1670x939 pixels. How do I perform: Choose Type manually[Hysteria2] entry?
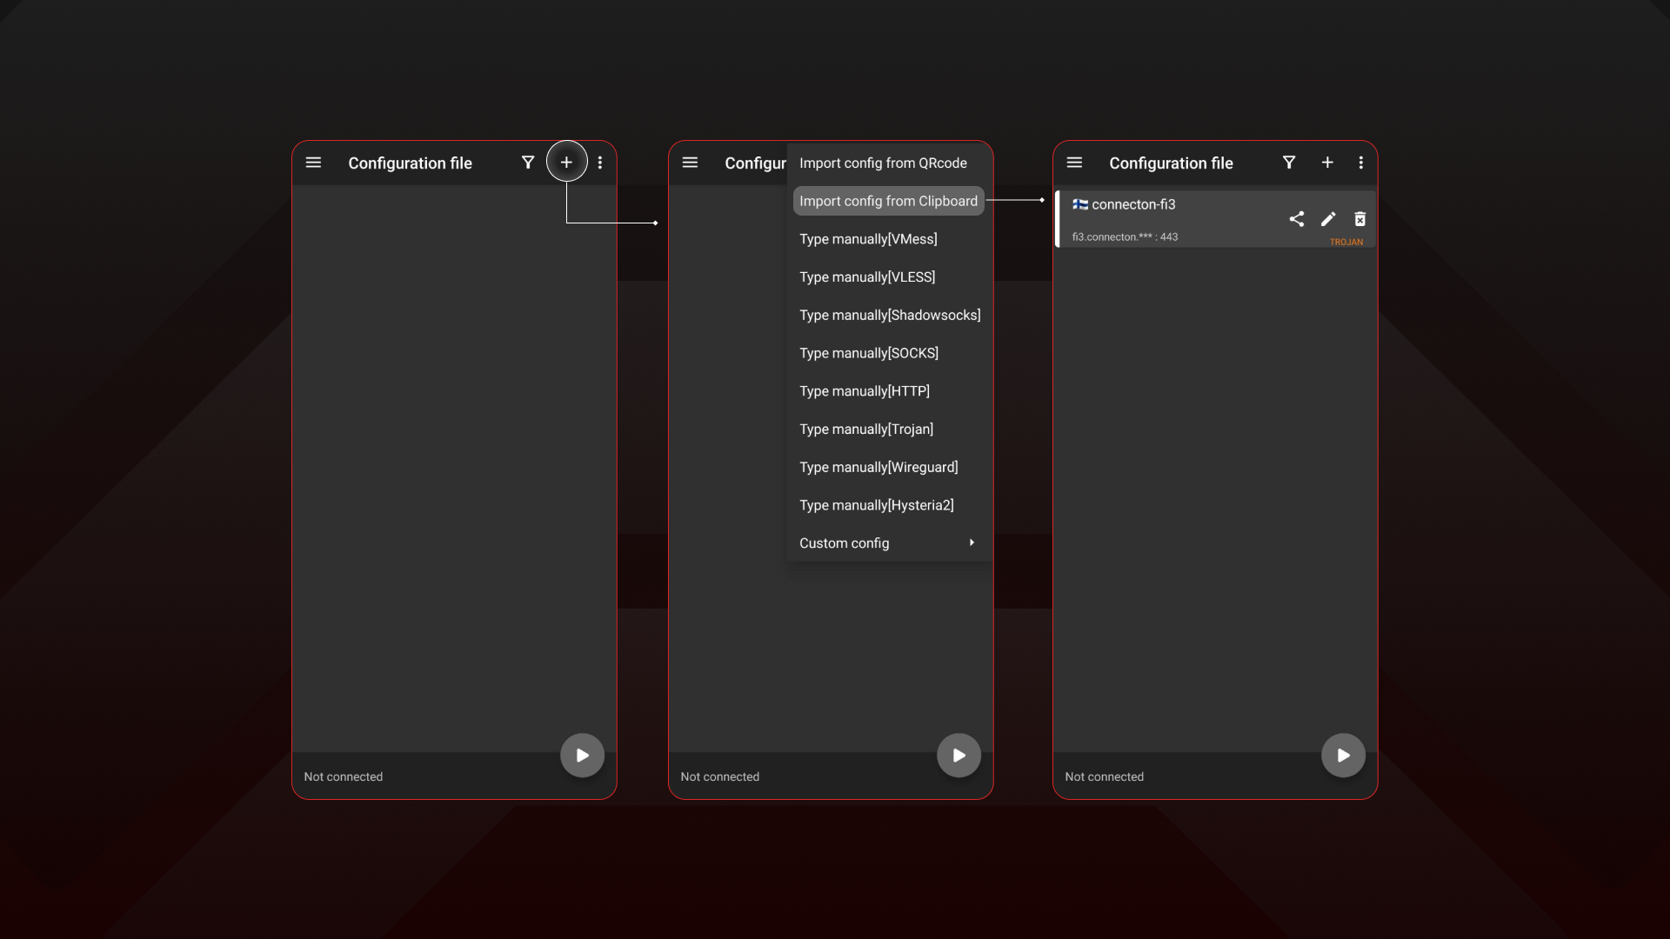[x=876, y=505]
